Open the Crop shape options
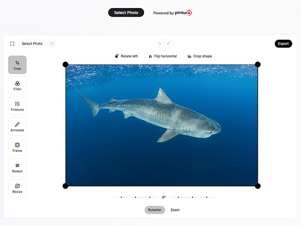 click(x=200, y=56)
